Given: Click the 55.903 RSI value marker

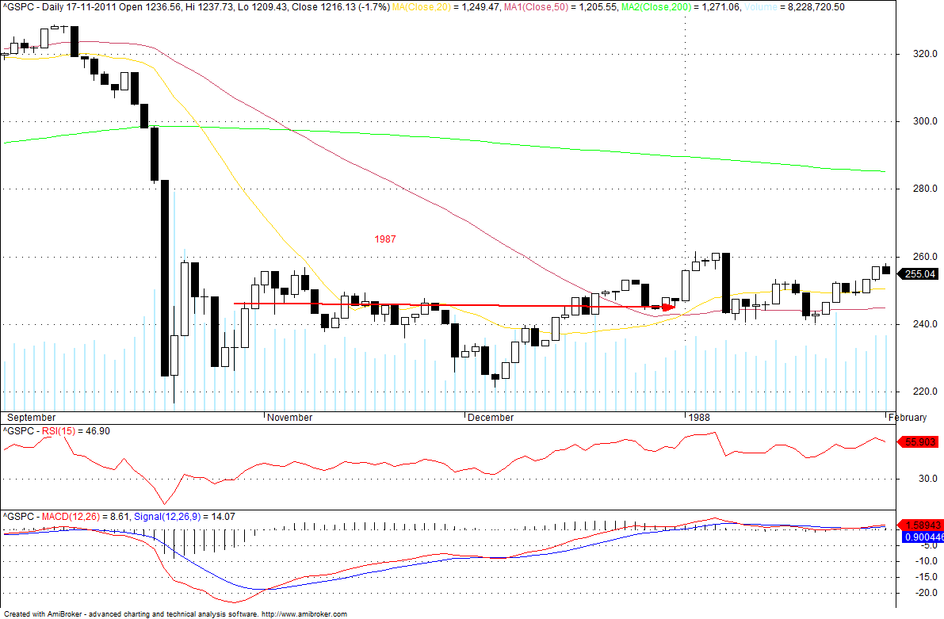Looking at the screenshot, I should [x=918, y=442].
